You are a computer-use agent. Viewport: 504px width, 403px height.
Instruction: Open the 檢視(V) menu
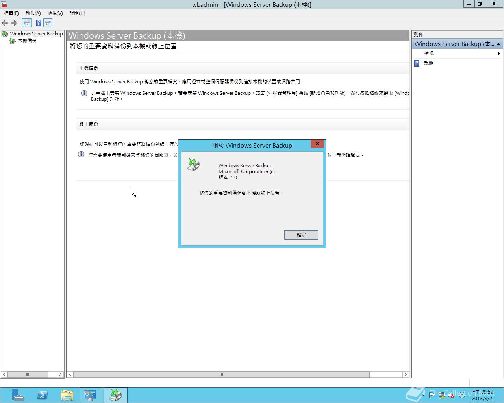(x=55, y=13)
